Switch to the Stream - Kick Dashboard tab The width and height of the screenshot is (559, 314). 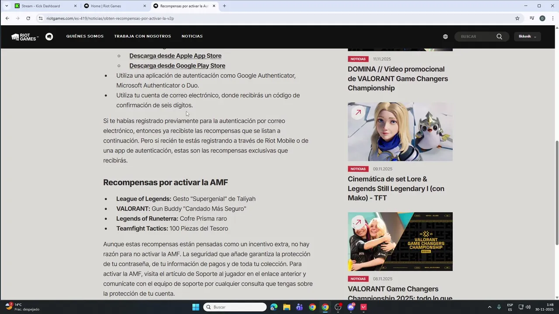click(x=40, y=6)
